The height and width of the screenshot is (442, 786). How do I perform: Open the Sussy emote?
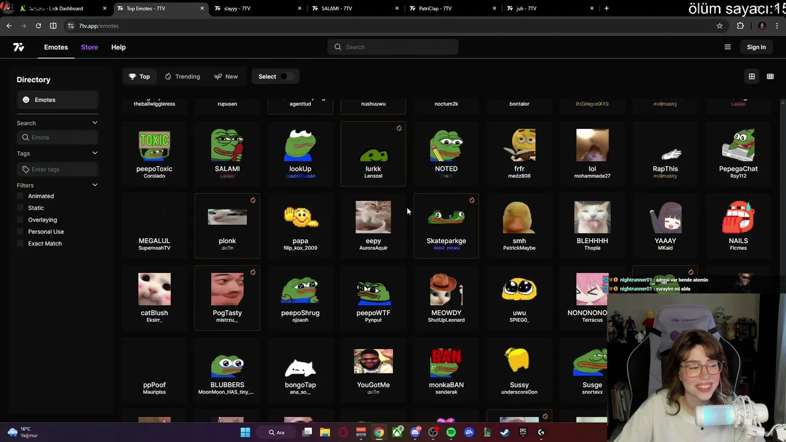click(x=519, y=370)
